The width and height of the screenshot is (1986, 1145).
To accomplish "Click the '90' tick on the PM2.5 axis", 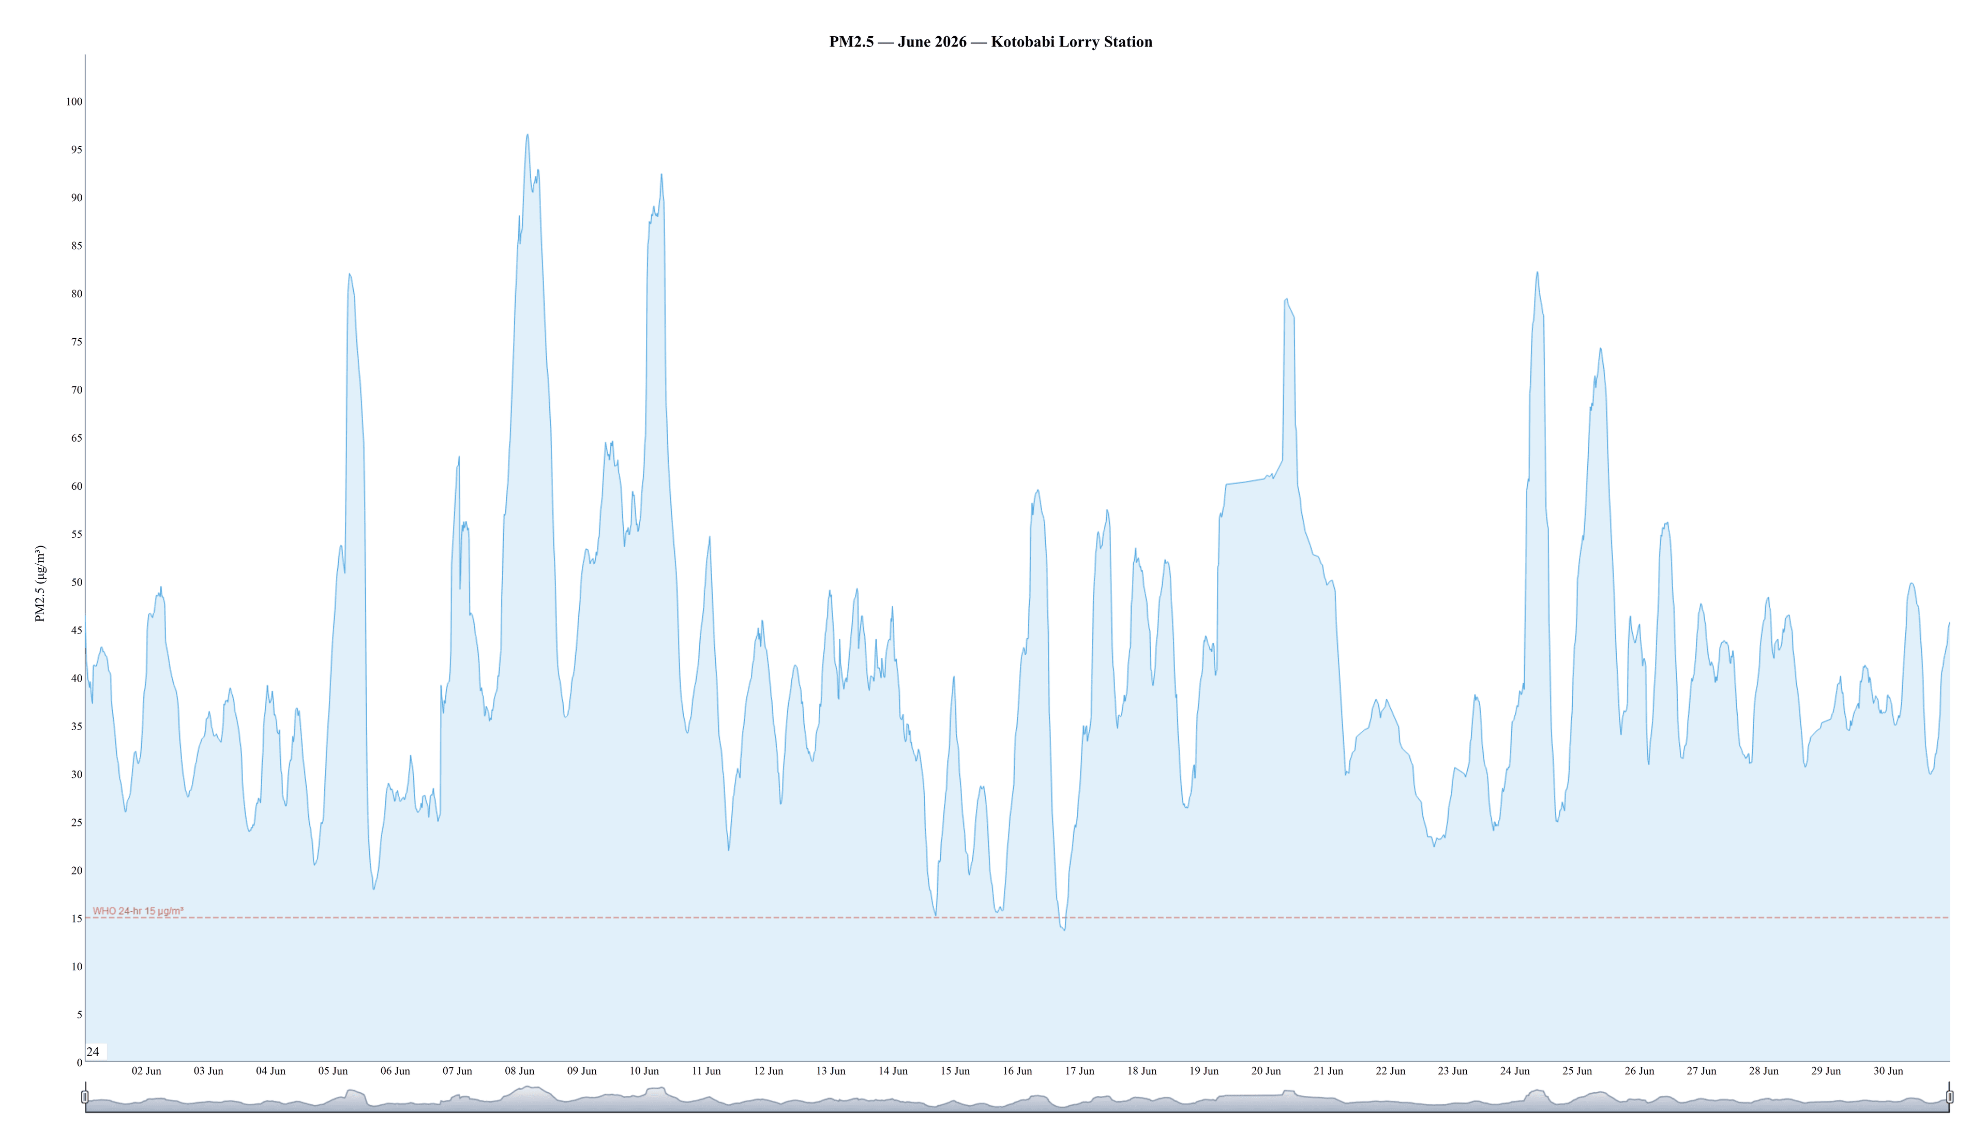I will point(76,198).
